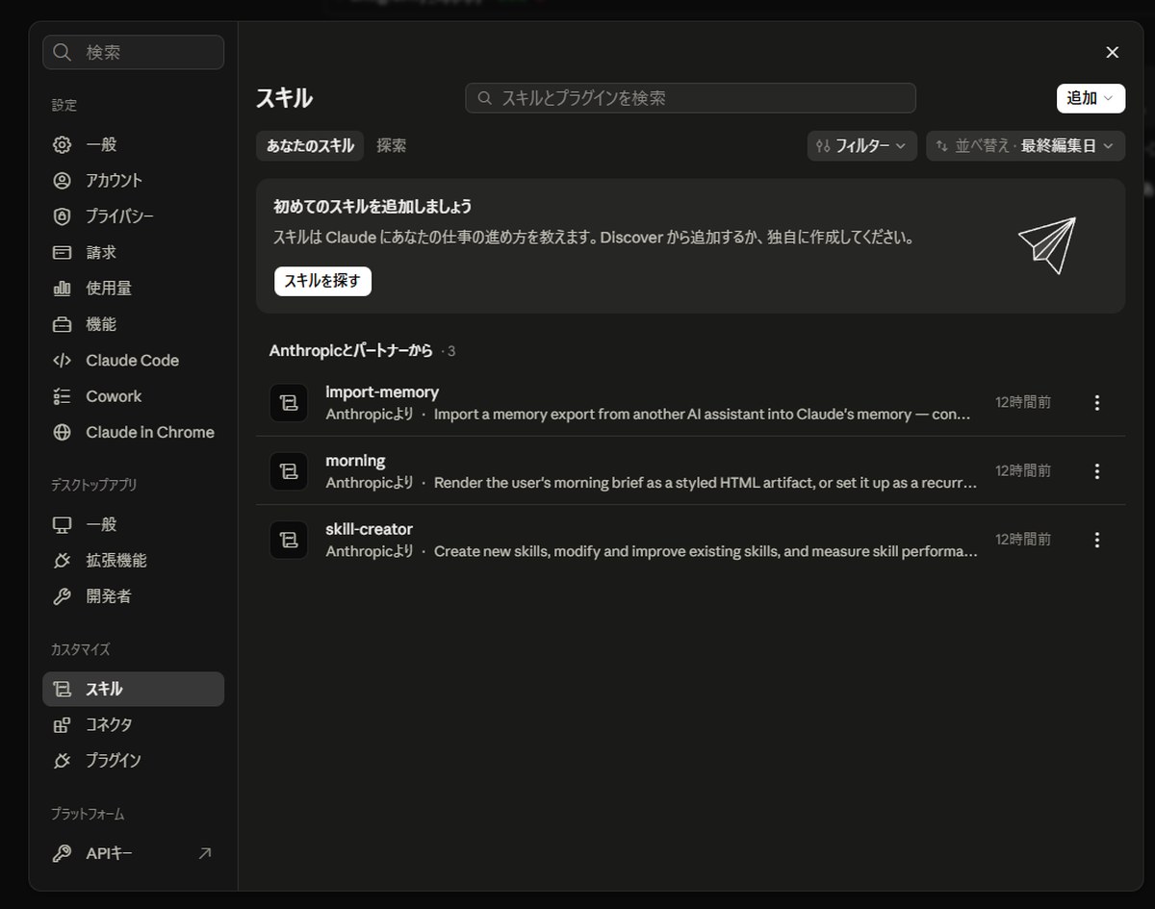Open the three-dot menu for import-memory
This screenshot has height=909, width=1155.
point(1097,403)
